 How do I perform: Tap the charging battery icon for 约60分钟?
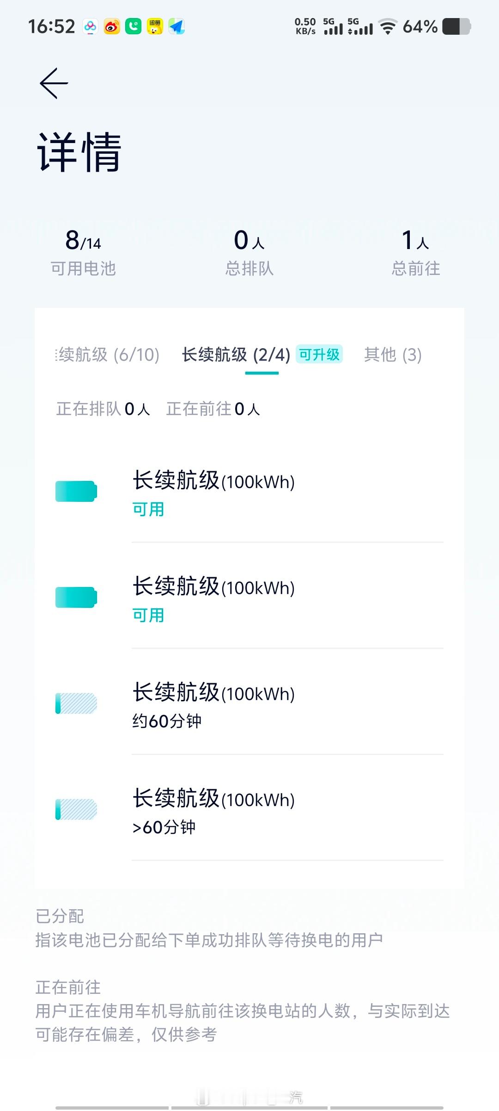coord(76,703)
